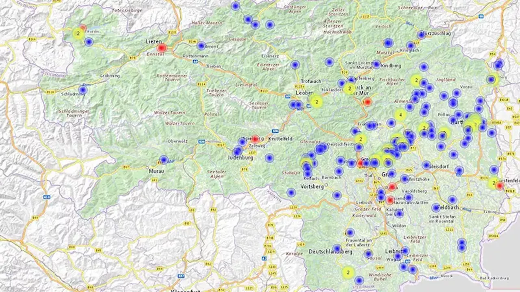Click the Kindberg town label
Image resolution: width=520 pixels, height=292 pixels.
point(392,66)
